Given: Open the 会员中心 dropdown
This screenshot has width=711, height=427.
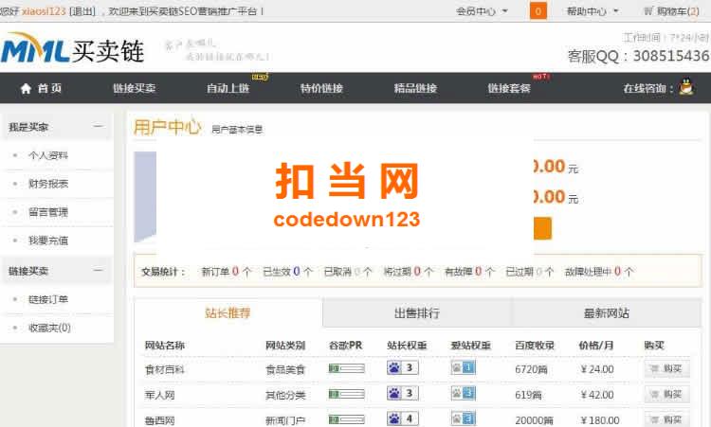Looking at the screenshot, I should [482, 10].
